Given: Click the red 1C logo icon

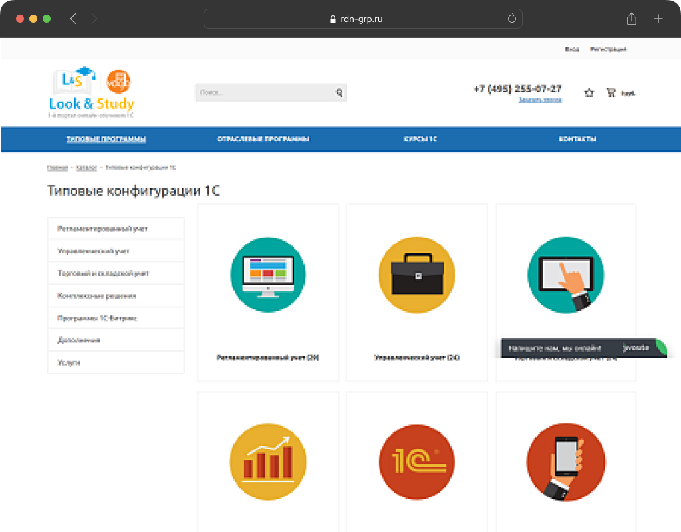Looking at the screenshot, I should (417, 462).
